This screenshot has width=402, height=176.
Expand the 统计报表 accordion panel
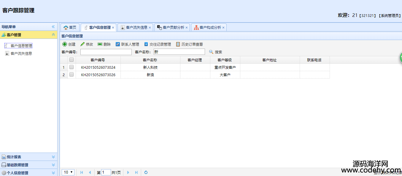28,157
